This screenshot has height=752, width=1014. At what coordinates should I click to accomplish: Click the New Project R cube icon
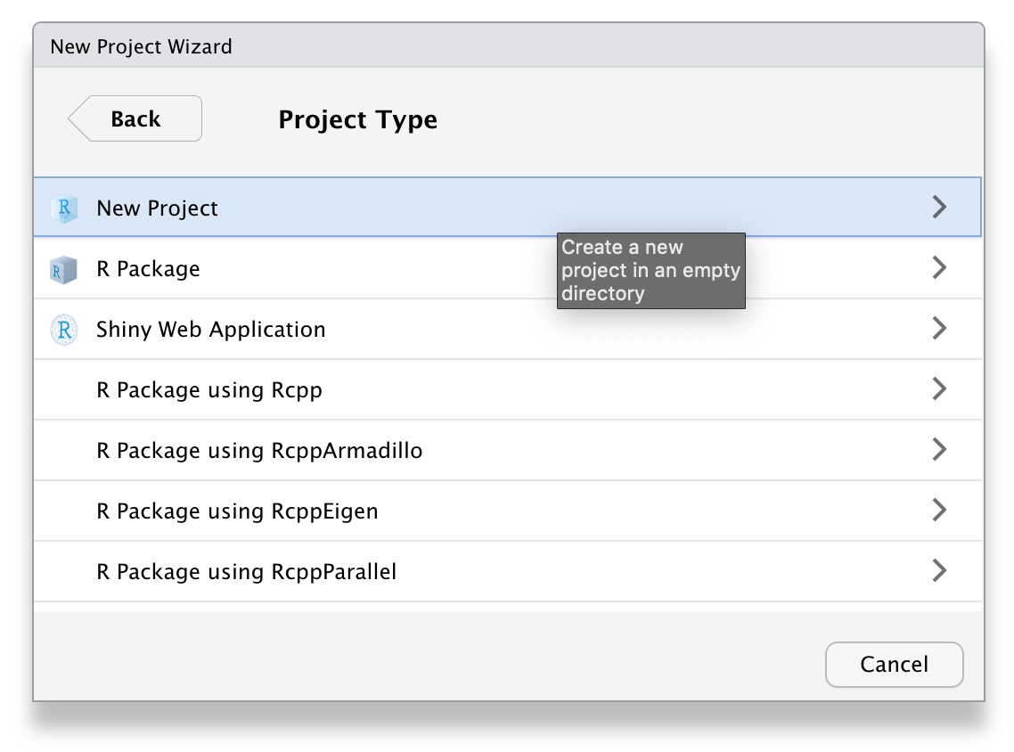64,208
